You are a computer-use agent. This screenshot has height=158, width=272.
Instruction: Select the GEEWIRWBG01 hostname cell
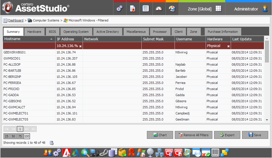pyautogui.click(x=29, y=52)
